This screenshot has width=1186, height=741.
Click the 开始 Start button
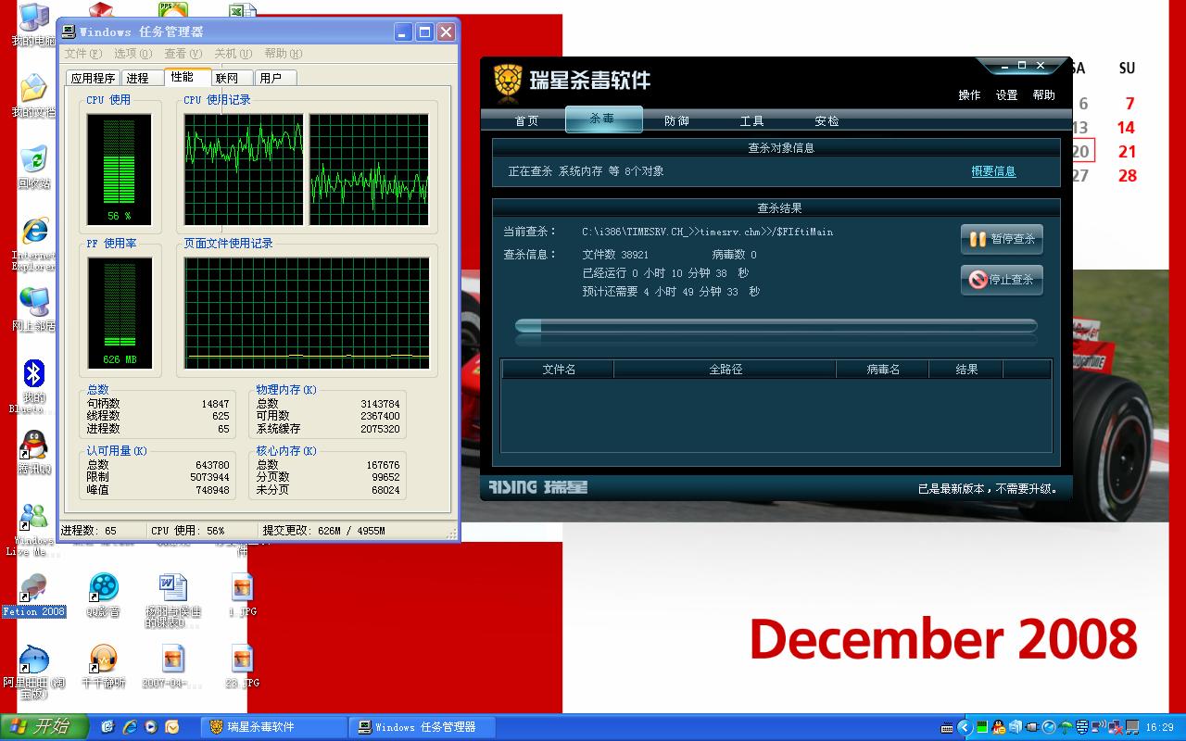pyautogui.click(x=44, y=727)
